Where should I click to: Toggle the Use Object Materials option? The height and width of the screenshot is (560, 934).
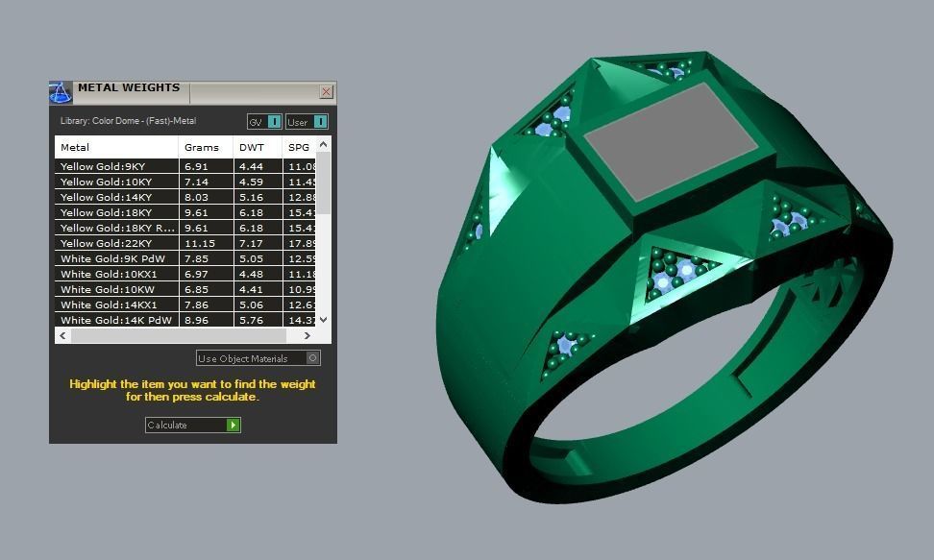258,358
